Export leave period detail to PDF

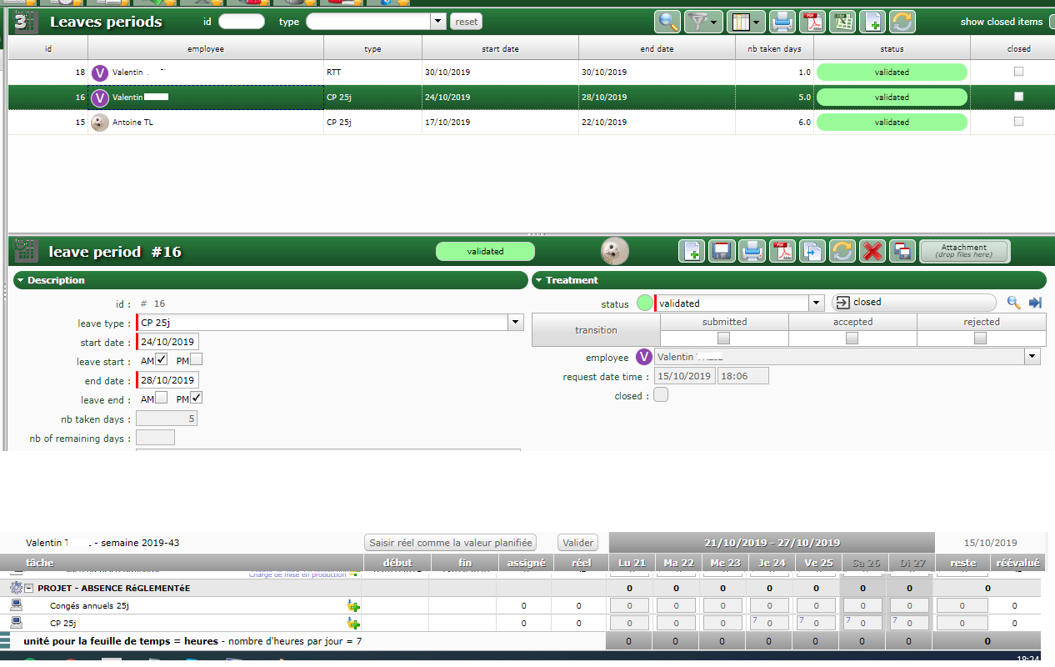782,251
